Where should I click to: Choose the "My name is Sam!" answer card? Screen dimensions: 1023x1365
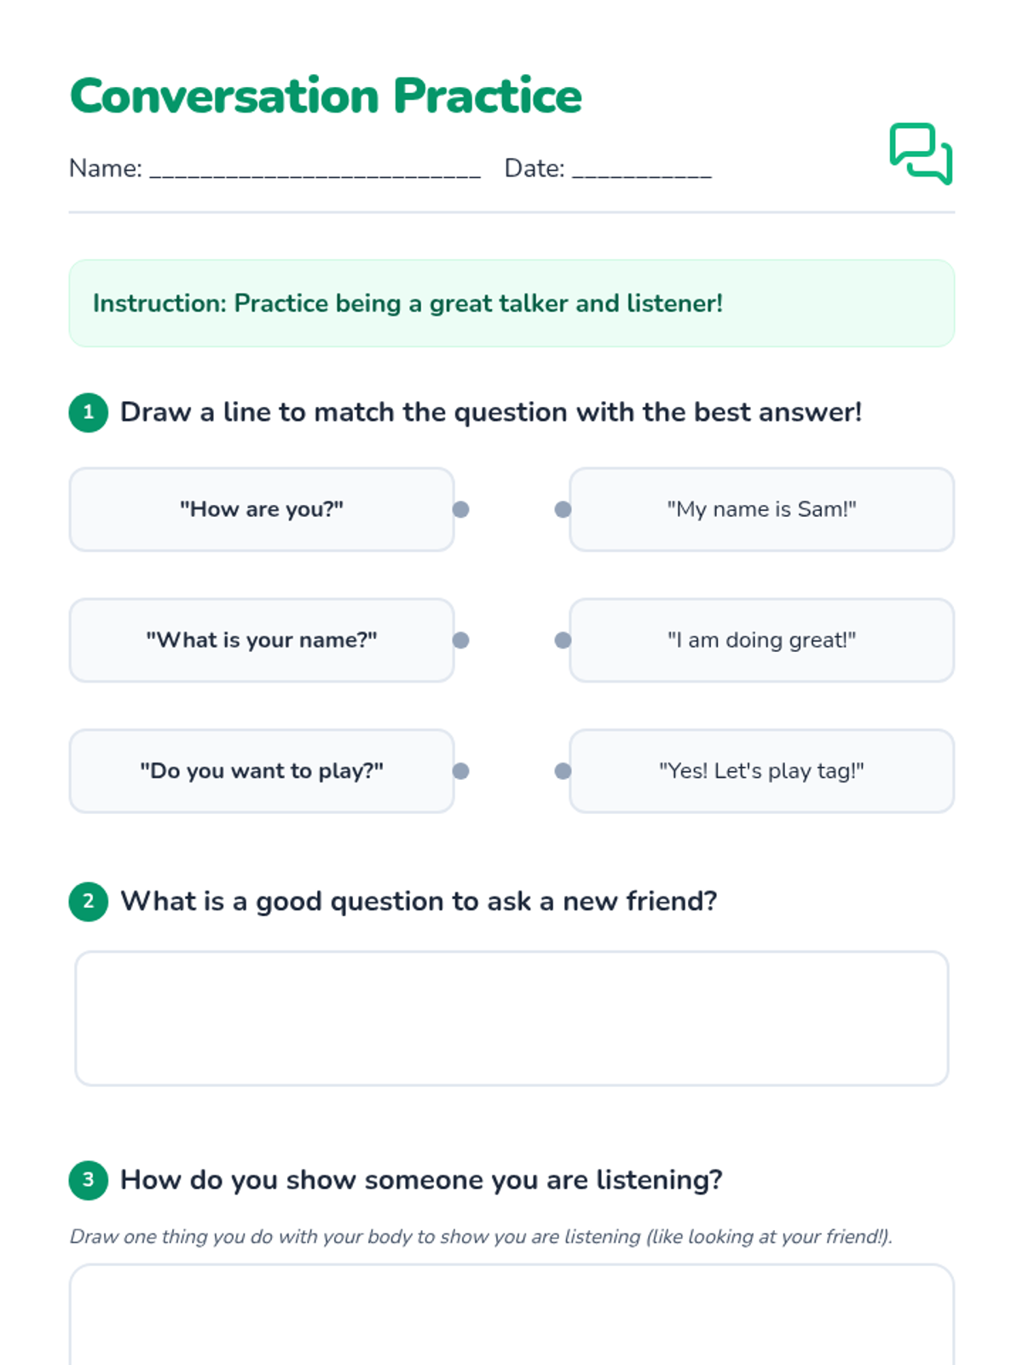761,509
